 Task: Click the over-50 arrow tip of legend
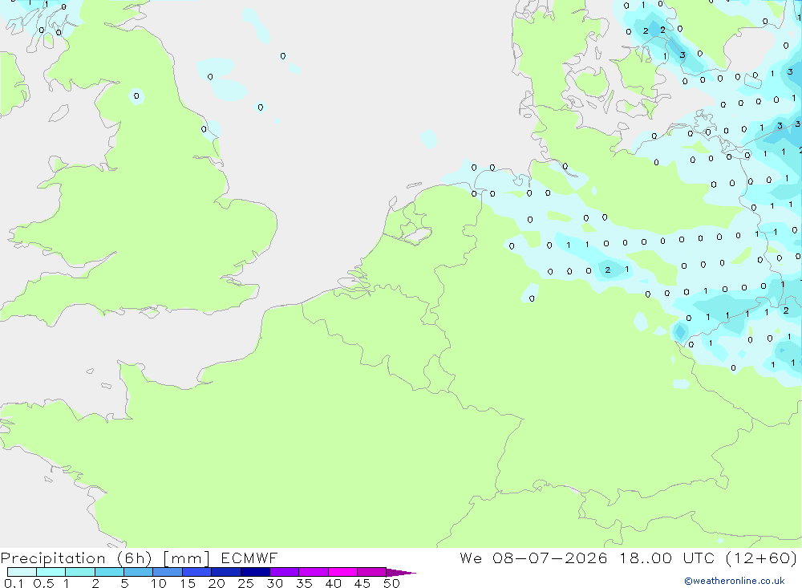coord(401,572)
